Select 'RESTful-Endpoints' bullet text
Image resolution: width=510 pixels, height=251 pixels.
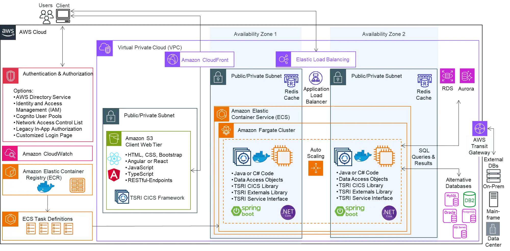[150, 180]
